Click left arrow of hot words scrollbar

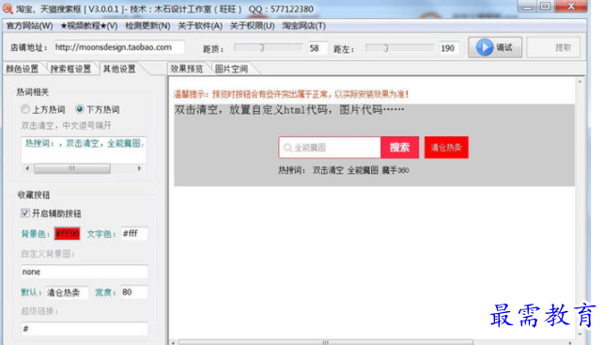(x=27, y=168)
